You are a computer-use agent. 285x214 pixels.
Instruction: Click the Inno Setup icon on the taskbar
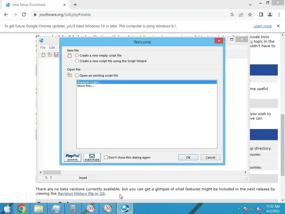click(125, 208)
